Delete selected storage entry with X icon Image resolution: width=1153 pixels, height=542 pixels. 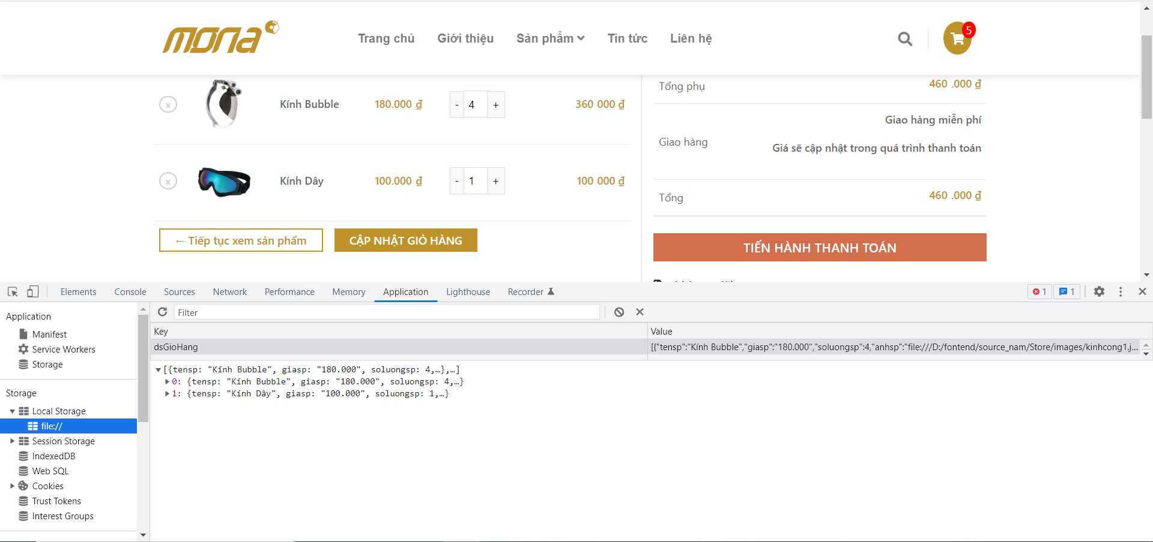(640, 312)
